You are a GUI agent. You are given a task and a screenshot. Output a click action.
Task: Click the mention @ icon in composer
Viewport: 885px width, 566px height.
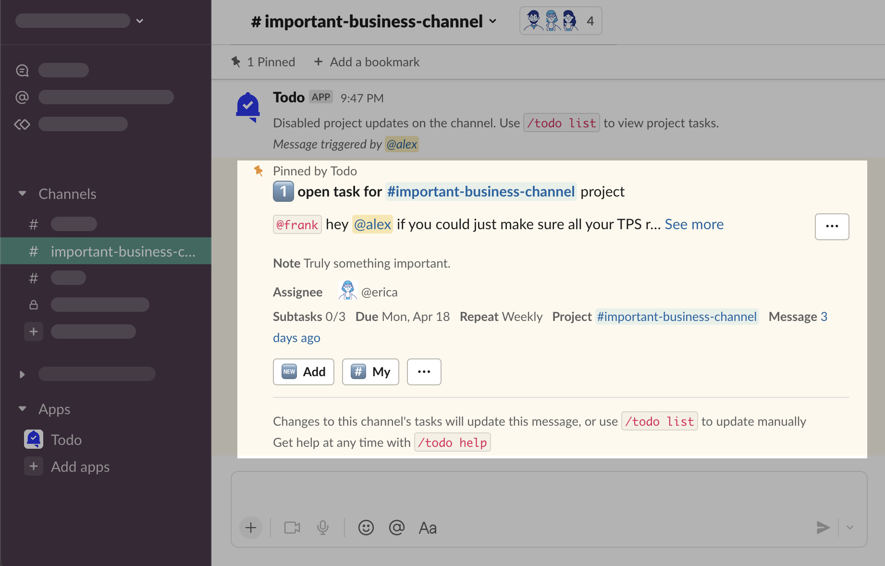396,528
